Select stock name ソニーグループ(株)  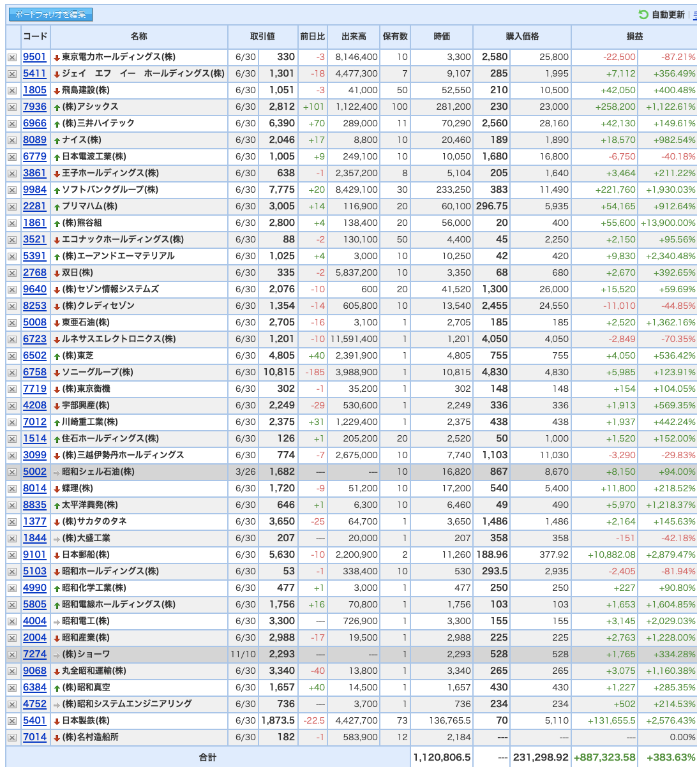pos(97,372)
